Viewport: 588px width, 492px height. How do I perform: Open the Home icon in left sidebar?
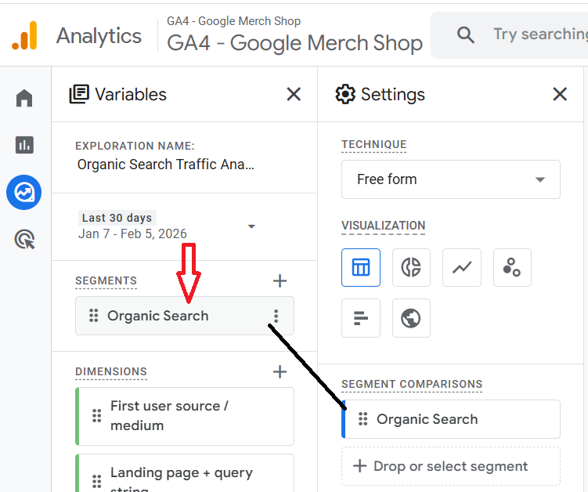[x=24, y=98]
